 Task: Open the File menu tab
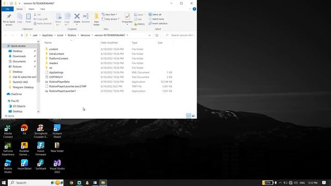[x=7, y=9]
